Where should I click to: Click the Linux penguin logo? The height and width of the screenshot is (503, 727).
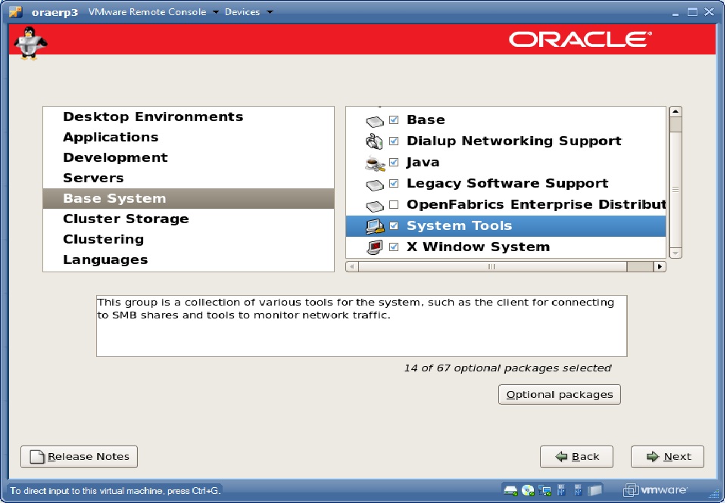[x=30, y=42]
